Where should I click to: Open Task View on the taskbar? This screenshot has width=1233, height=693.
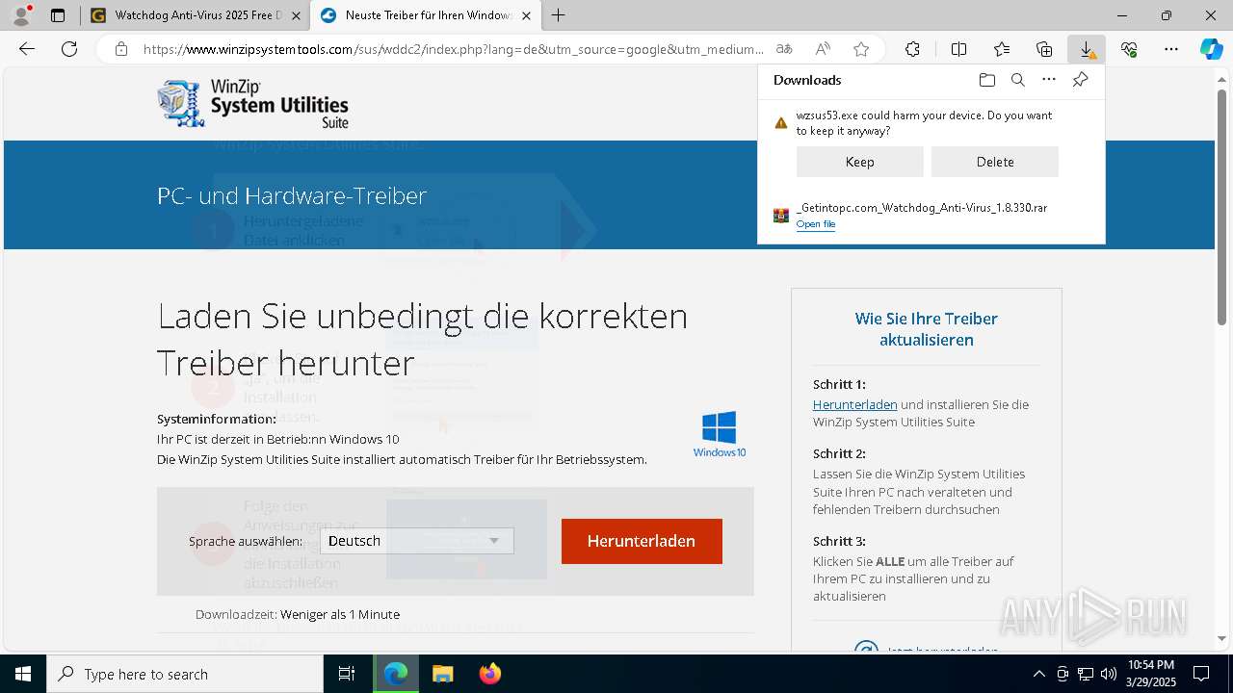[347, 674]
